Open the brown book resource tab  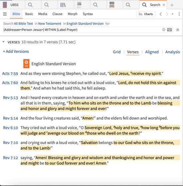click(112, 5)
